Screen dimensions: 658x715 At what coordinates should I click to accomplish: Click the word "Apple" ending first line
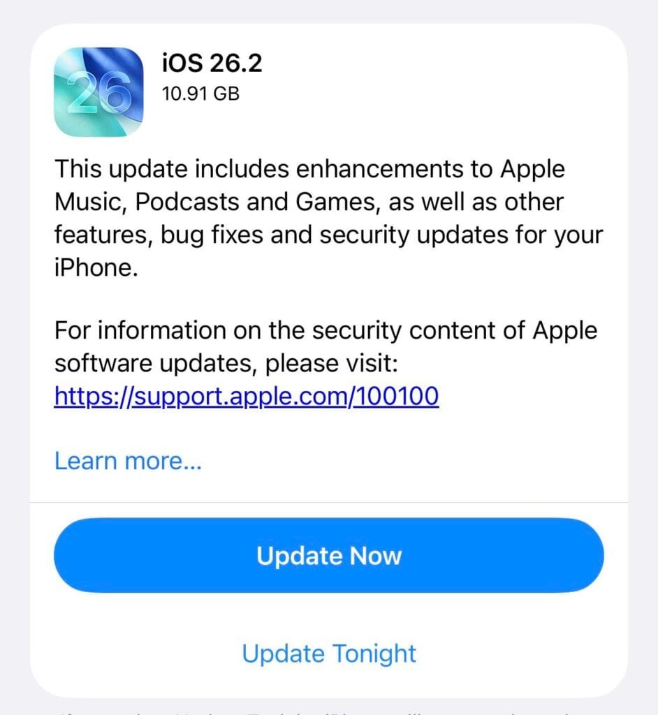point(532,169)
